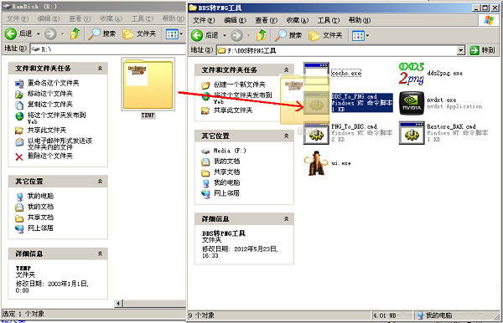Image resolution: width=503 pixels, height=323 pixels.
Task: Click Forward arrow in DDS转PNG工具 window
Action: (x=236, y=35)
